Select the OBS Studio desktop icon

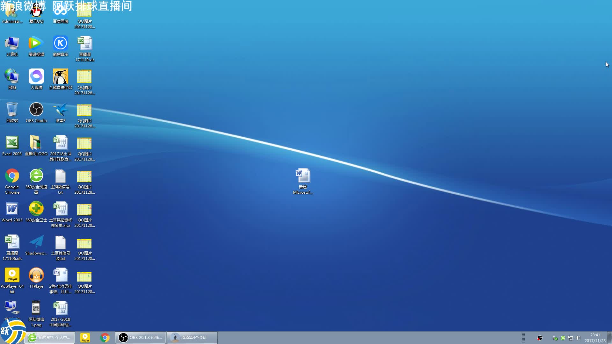point(36,110)
